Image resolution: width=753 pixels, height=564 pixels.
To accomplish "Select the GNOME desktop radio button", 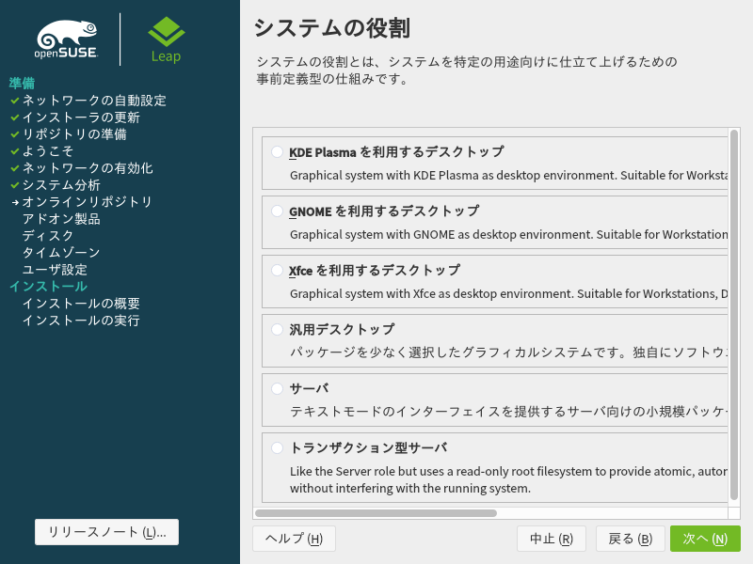I will [277, 211].
